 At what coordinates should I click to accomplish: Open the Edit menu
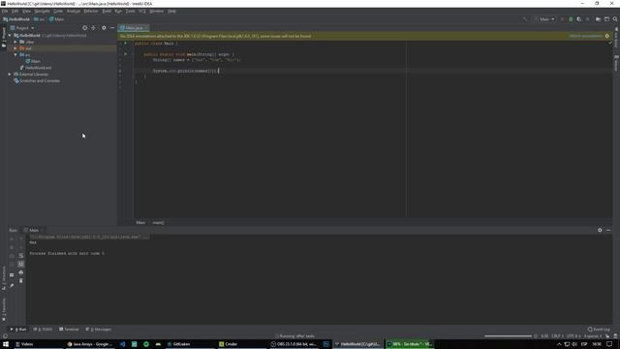click(x=15, y=11)
